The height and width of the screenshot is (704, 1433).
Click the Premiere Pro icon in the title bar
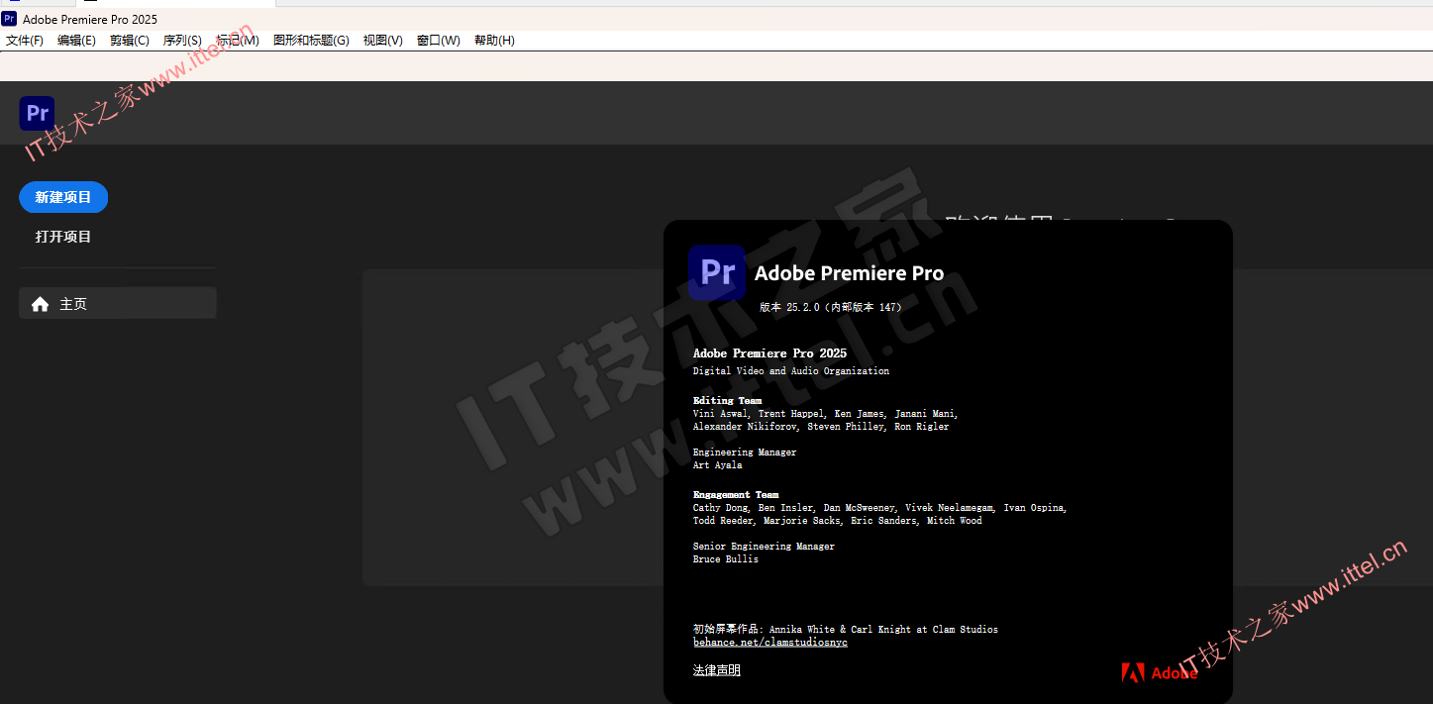click(x=9, y=19)
